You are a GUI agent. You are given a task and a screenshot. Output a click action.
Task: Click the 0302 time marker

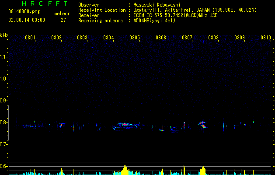coord(56,38)
